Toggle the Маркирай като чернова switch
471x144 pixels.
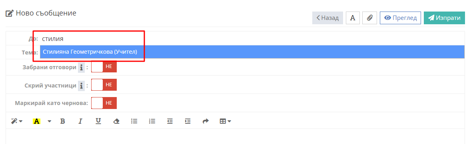[x=104, y=103]
